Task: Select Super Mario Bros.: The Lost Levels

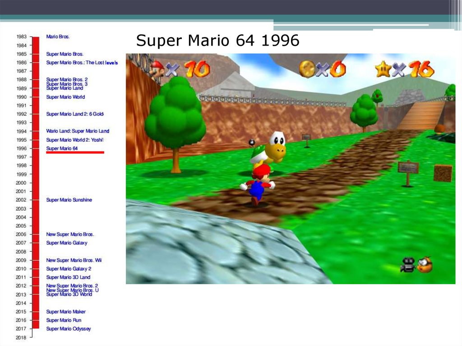Action: pos(82,63)
